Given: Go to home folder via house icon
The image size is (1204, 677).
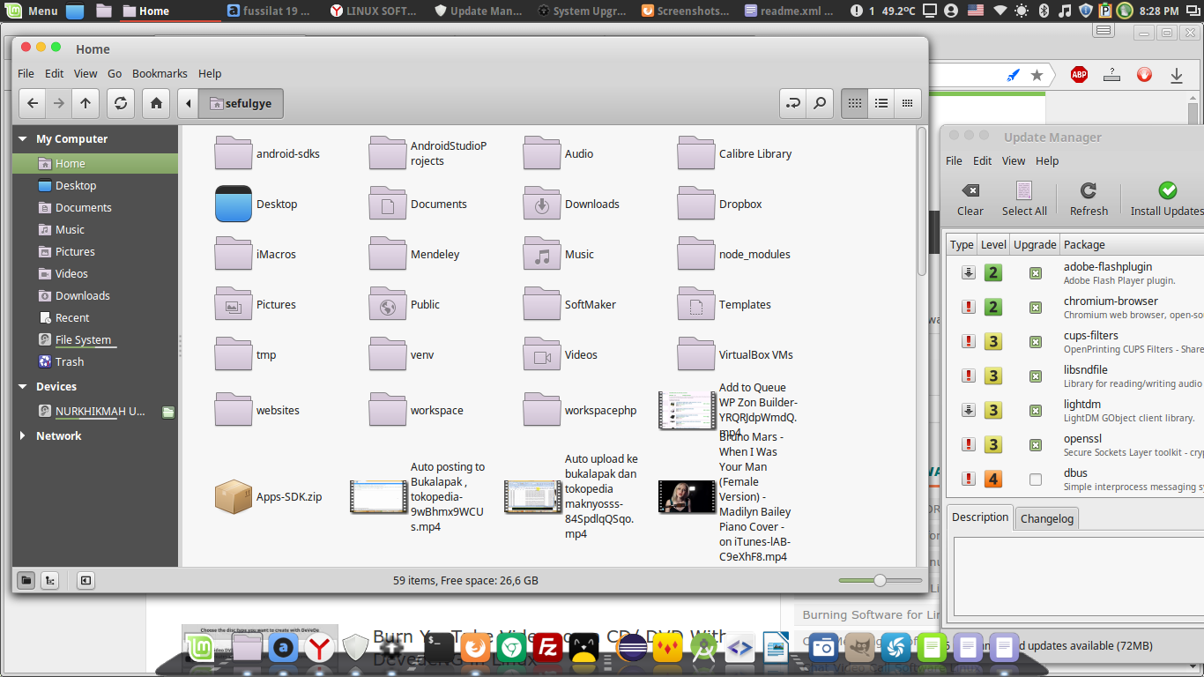Looking at the screenshot, I should point(156,103).
